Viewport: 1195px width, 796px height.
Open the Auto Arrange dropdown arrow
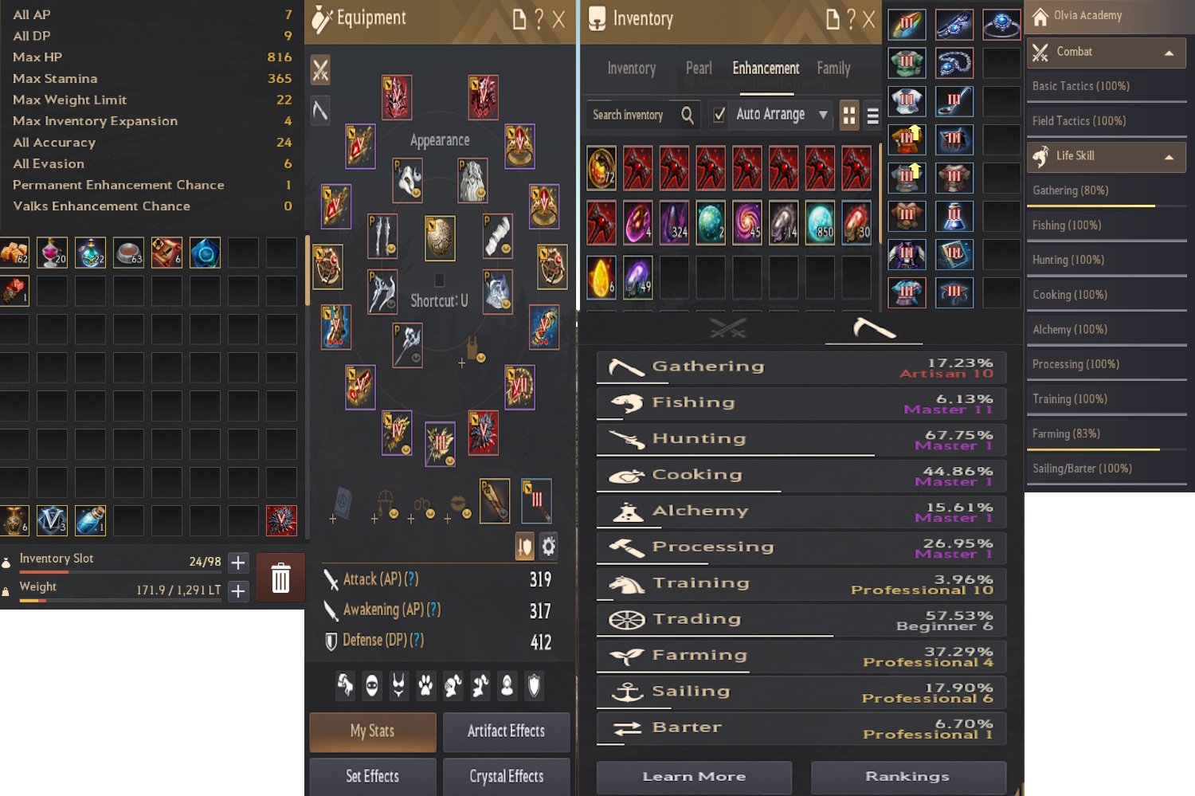coord(823,115)
